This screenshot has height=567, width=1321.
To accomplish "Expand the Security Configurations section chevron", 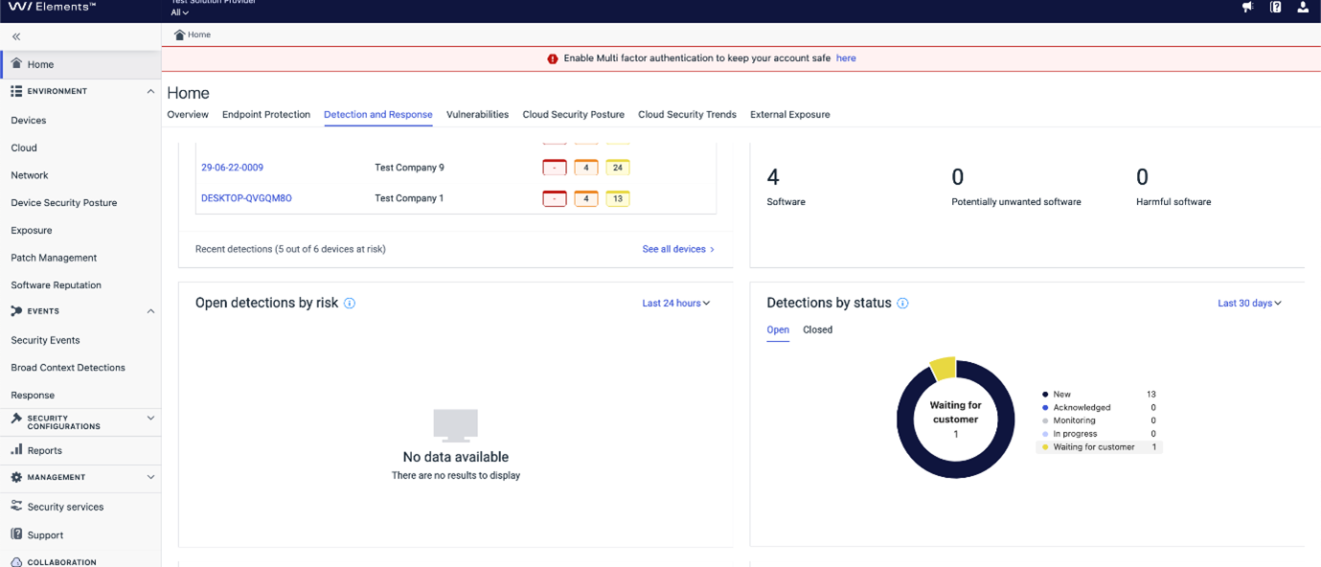I will click(150, 419).
